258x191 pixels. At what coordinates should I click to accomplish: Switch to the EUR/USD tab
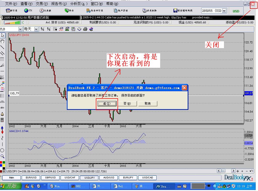(31, 178)
